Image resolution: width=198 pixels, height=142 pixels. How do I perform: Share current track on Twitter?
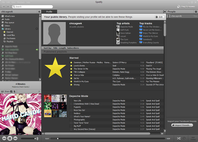tap(14, 91)
